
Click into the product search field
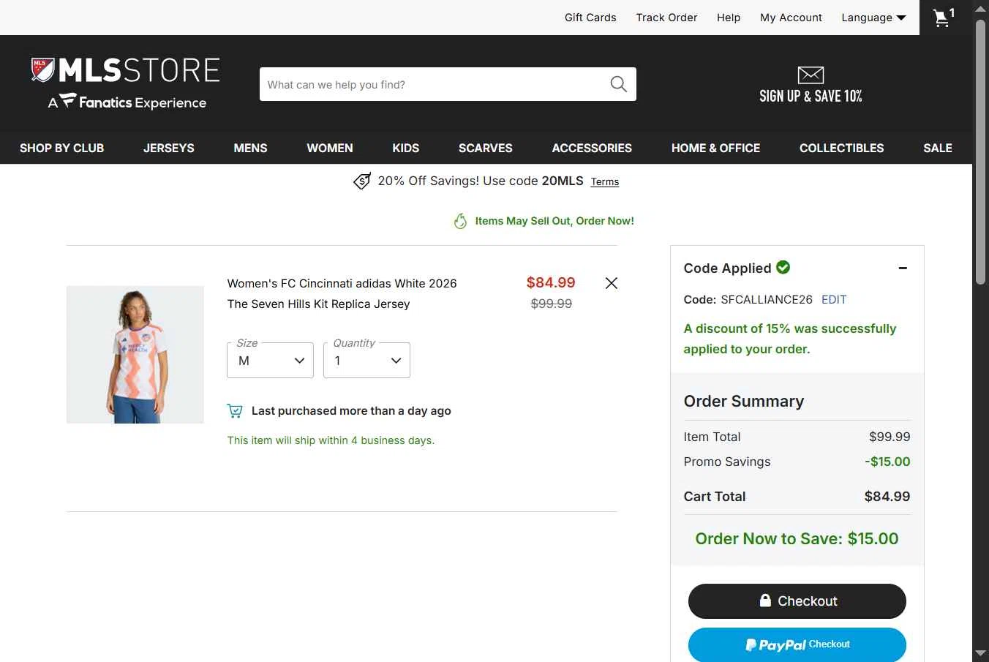click(x=432, y=84)
